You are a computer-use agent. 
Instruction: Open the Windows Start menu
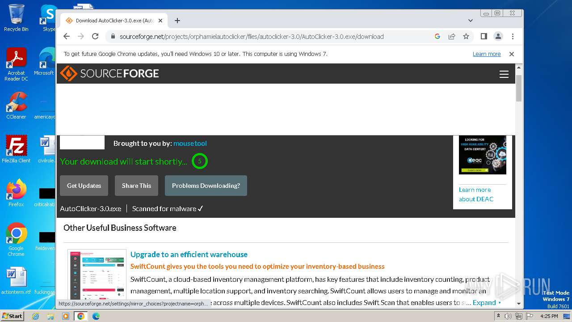pos(13,316)
